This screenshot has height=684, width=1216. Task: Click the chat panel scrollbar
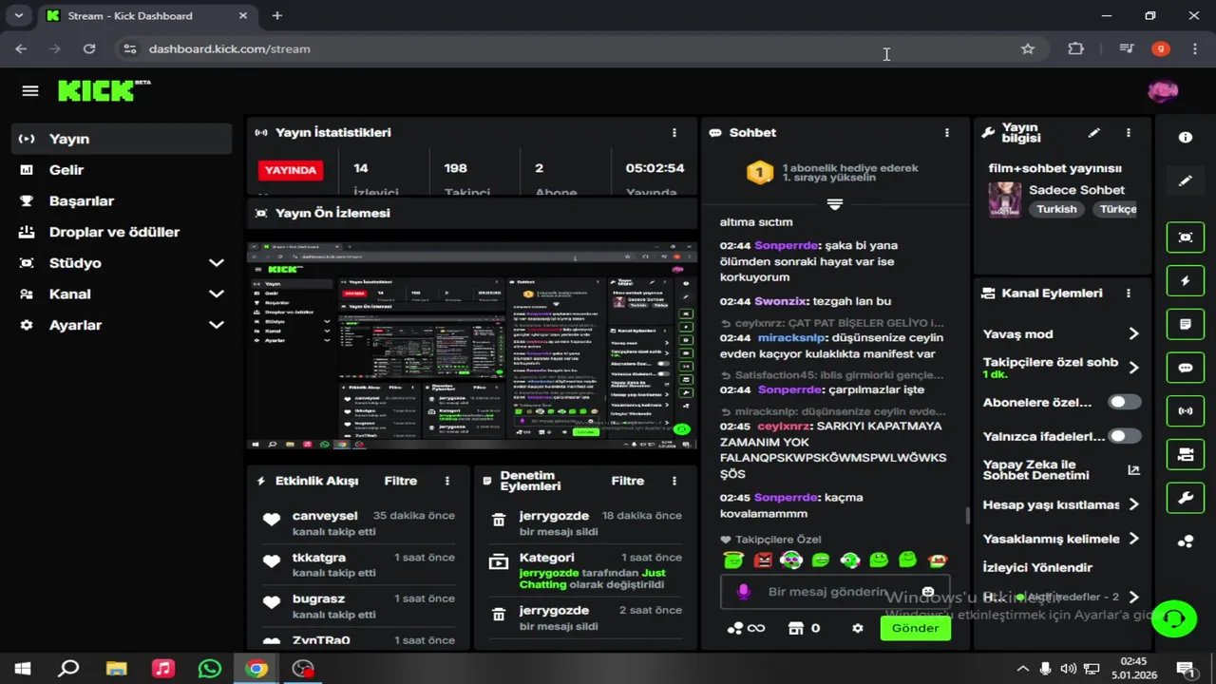[x=968, y=515]
